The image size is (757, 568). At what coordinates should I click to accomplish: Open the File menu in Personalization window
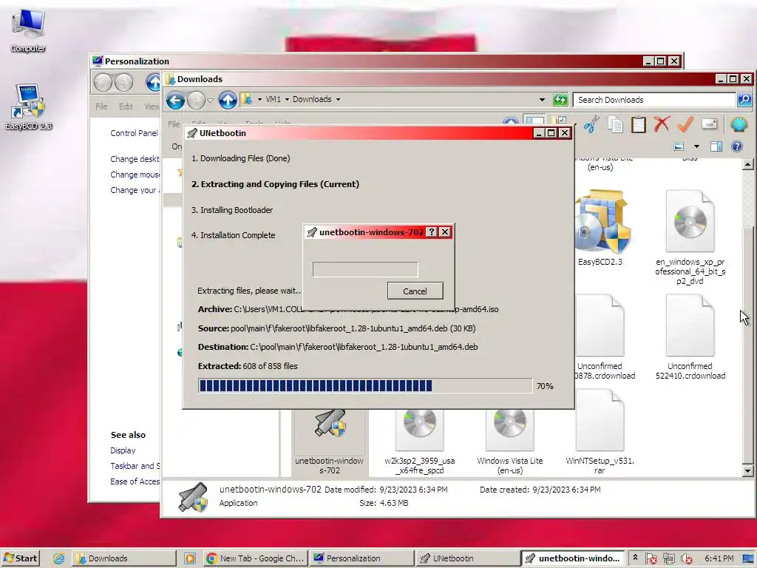[101, 106]
